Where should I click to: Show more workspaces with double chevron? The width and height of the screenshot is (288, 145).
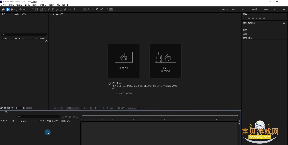click(x=284, y=10)
